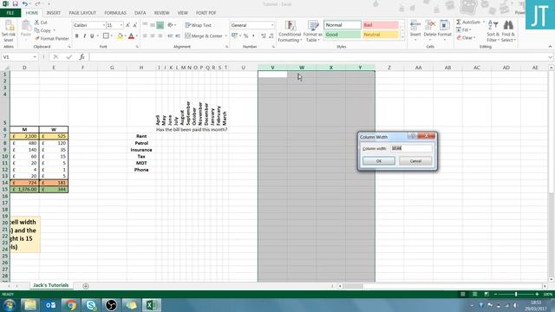Toggle Center horizontal alignment
555x312 pixels.
coord(153,36)
